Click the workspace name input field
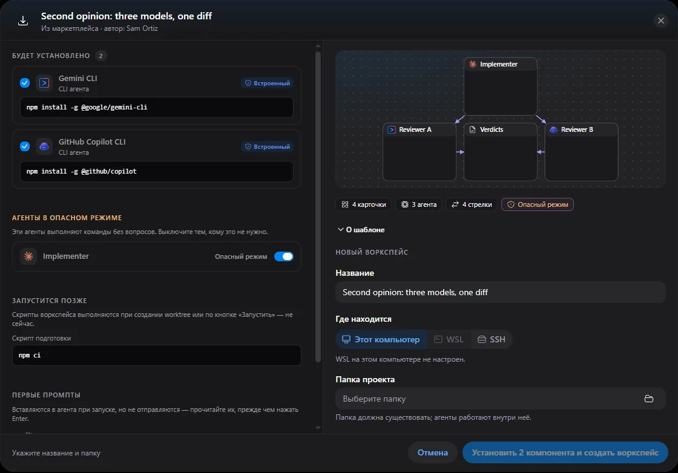The image size is (678, 473). (500, 292)
